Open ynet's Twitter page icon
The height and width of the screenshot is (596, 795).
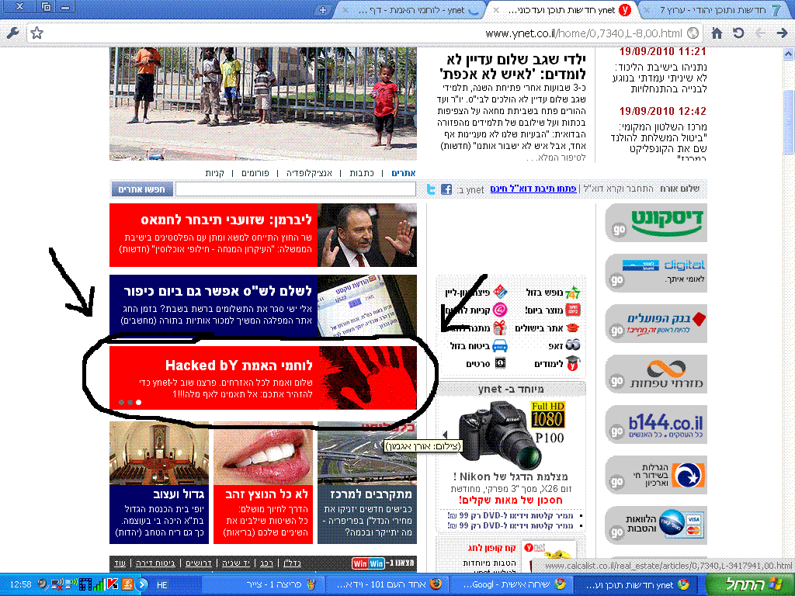[432, 189]
